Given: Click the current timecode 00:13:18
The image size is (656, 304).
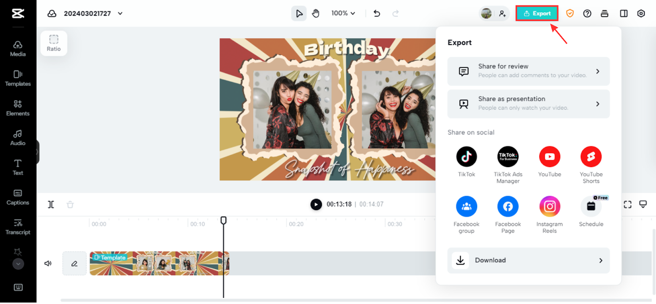Looking at the screenshot, I should (x=339, y=204).
